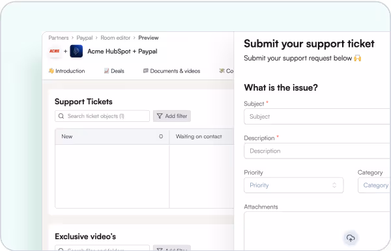Viewport: 391px width, 251px height.
Task: Click the Paypal logo icon
Action: tap(76, 51)
